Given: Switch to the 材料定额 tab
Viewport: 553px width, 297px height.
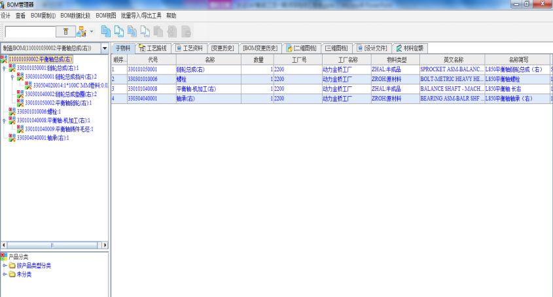Looking at the screenshot, I should click(x=410, y=48).
